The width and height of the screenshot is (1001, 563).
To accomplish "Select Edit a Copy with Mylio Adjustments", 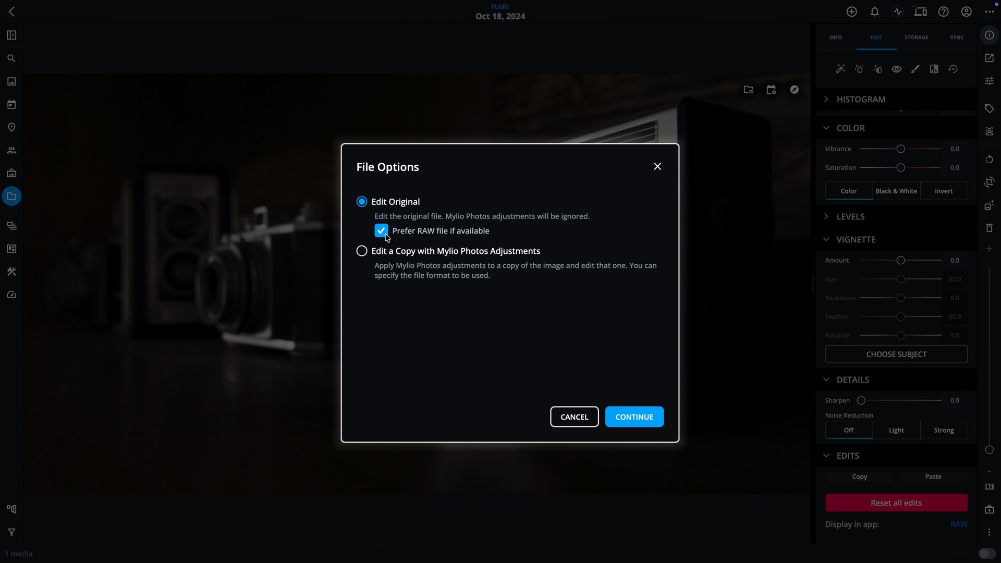I will 362,251.
